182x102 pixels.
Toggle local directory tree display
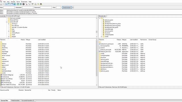9,4
